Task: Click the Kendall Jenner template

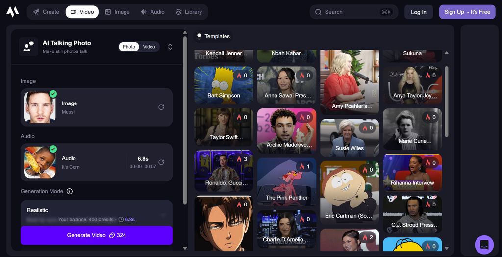Action: coord(224,56)
